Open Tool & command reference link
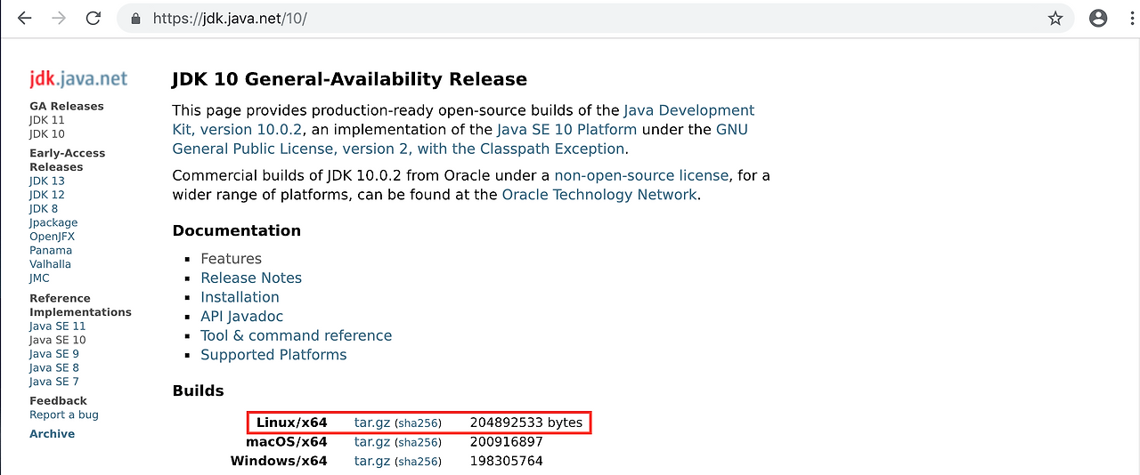Screen dimensions: 1140x475 pyautogui.click(x=296, y=335)
